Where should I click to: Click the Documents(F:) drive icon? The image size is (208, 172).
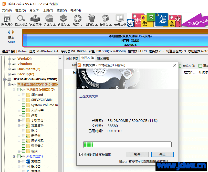[14, 69]
